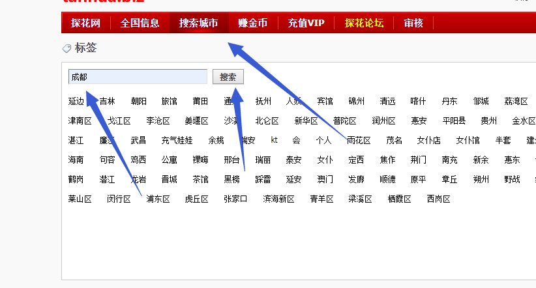Visit the yellow 探花论坛 menu link

click(364, 23)
